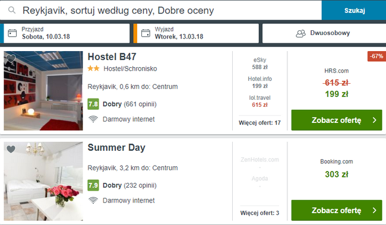Expand Więcej ofert: 3 link
386x225 pixels.
[260, 213]
